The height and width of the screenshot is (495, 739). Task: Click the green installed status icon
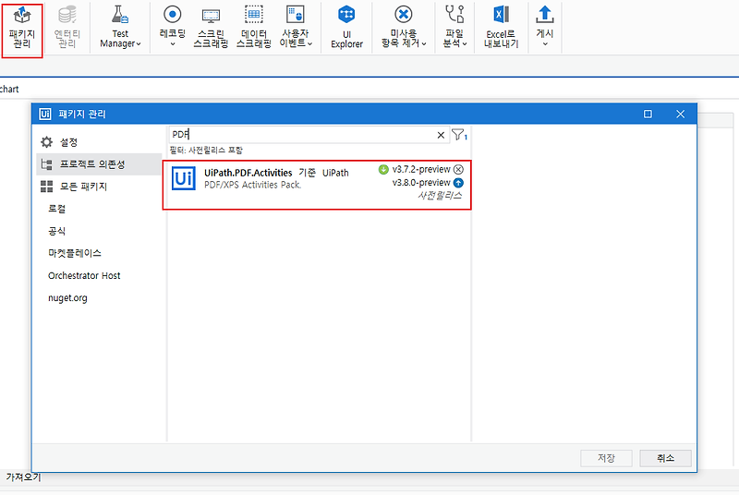[383, 170]
